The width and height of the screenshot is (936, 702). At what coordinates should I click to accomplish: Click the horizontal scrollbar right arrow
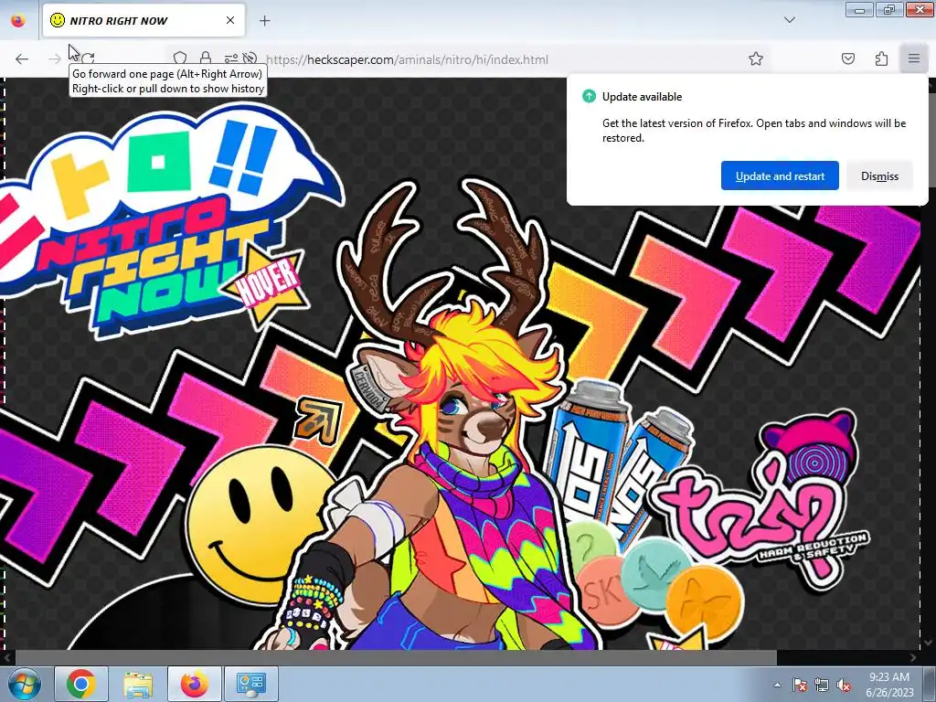tap(913, 657)
